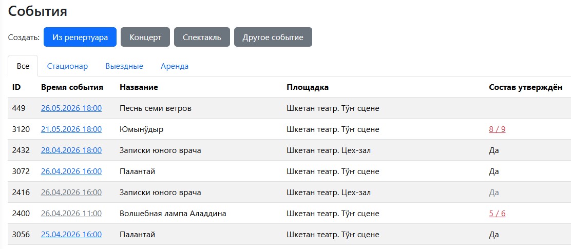Open date link for event ID 3072
Screen dimensions: 571x249
[71, 171]
